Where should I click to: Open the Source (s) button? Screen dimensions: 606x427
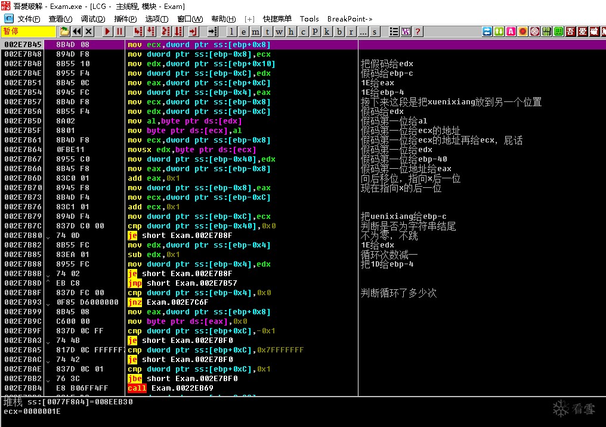[x=375, y=32]
